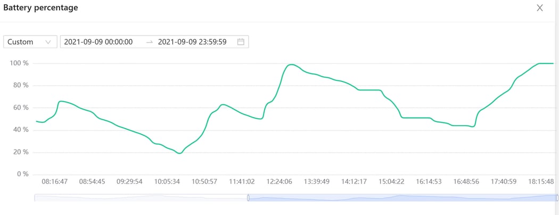Click the Battery percentage title
The height and width of the screenshot is (215, 559).
(40, 8)
